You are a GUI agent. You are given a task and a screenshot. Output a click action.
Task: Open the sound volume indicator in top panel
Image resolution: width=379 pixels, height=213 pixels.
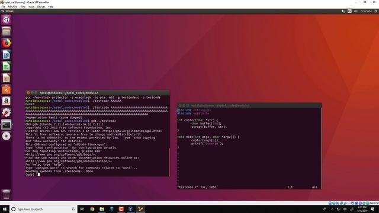356,11
